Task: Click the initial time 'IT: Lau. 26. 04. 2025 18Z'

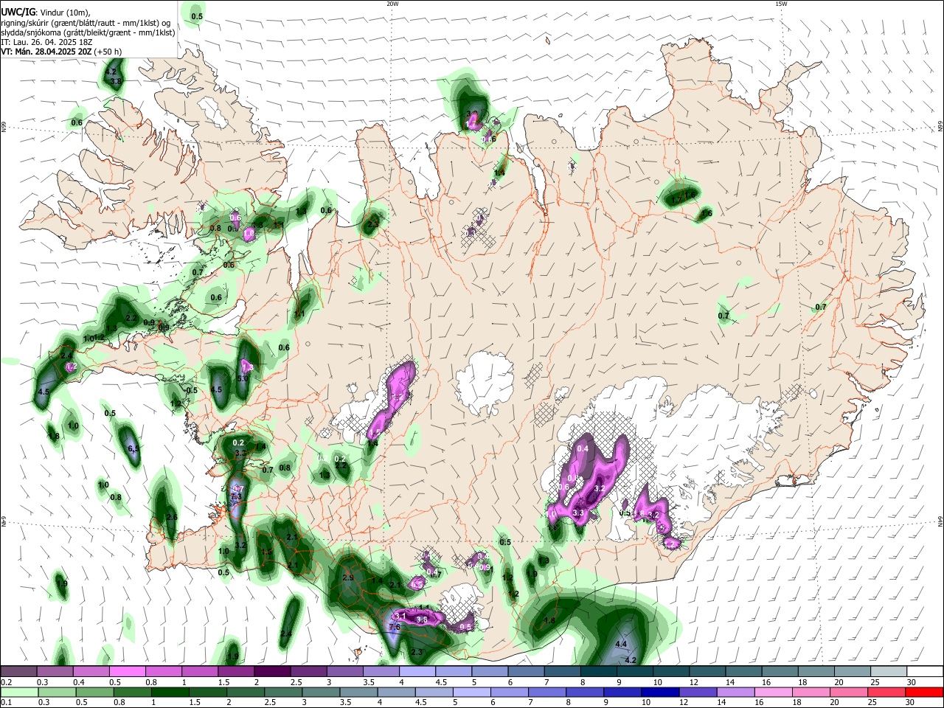Action: [47, 42]
